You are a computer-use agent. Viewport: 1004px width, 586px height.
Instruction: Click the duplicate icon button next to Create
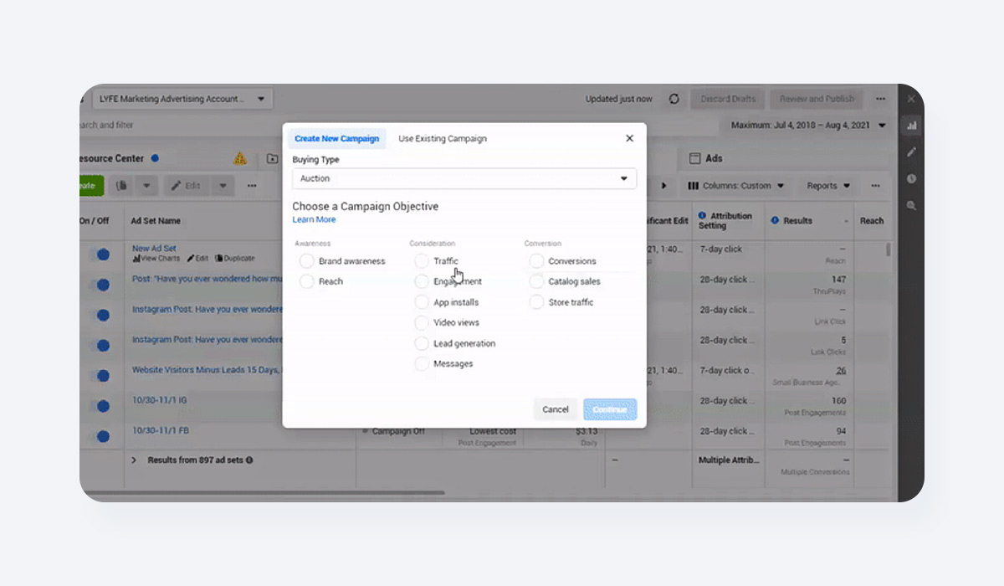coord(121,186)
